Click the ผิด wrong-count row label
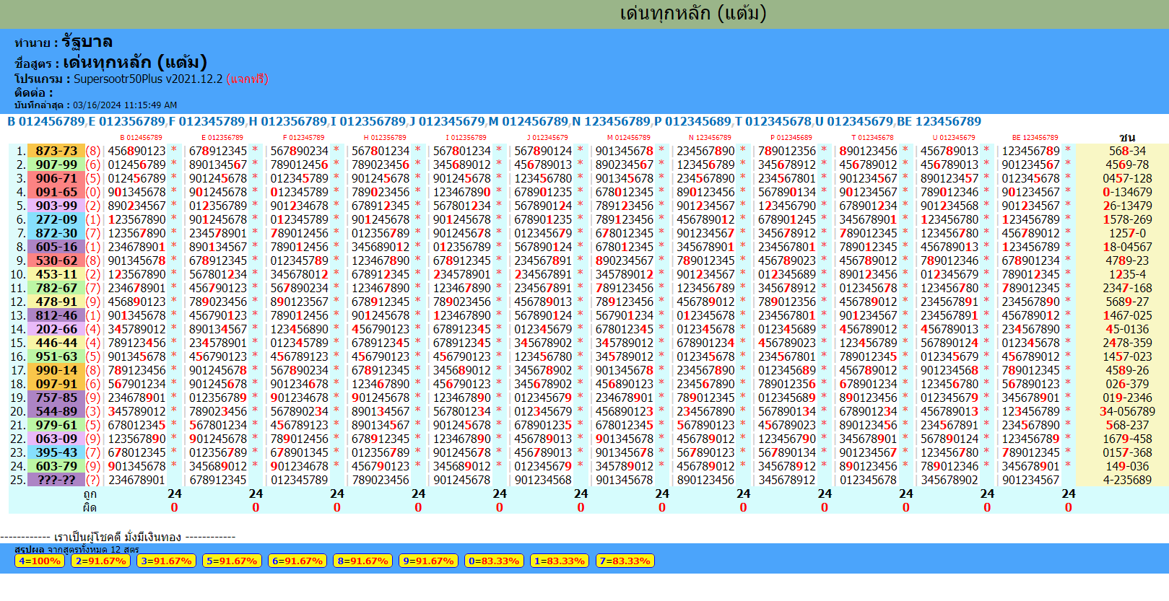1169x601 pixels. [90, 507]
